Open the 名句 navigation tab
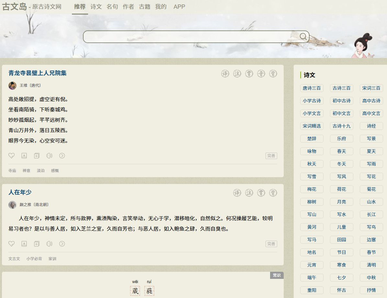The width and height of the screenshot is (387, 298). point(112,7)
